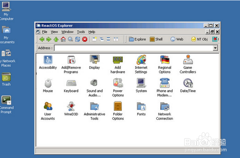
Task: Open Sound and Audio settings
Action: (94, 88)
